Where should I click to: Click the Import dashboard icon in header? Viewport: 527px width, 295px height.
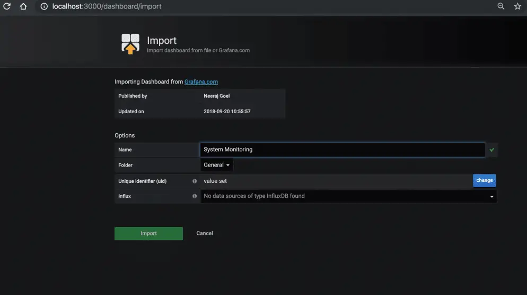(130, 44)
